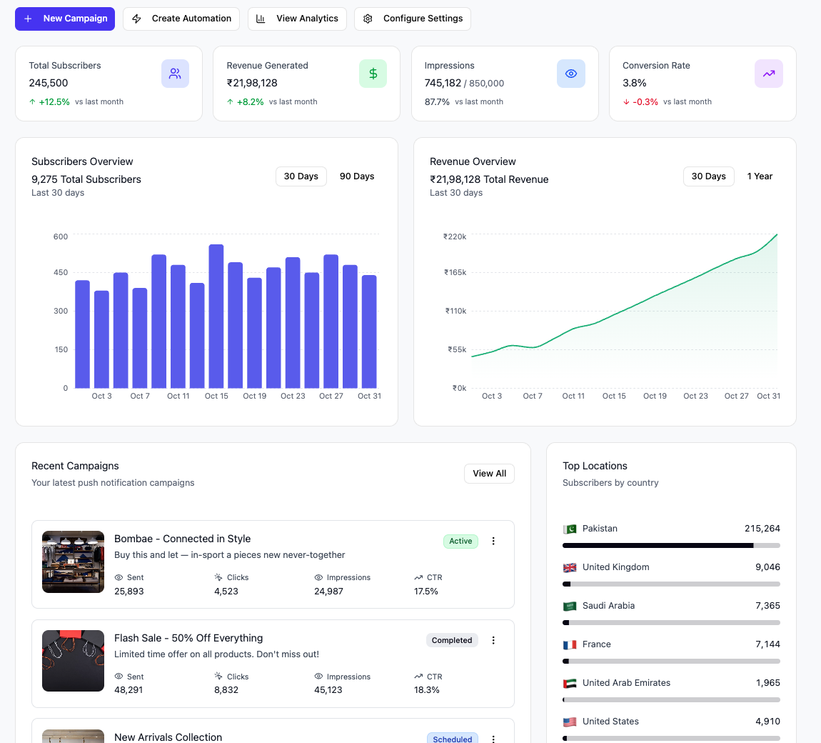
Task: Switch Revenue Overview to 1 Year
Action: (x=760, y=176)
